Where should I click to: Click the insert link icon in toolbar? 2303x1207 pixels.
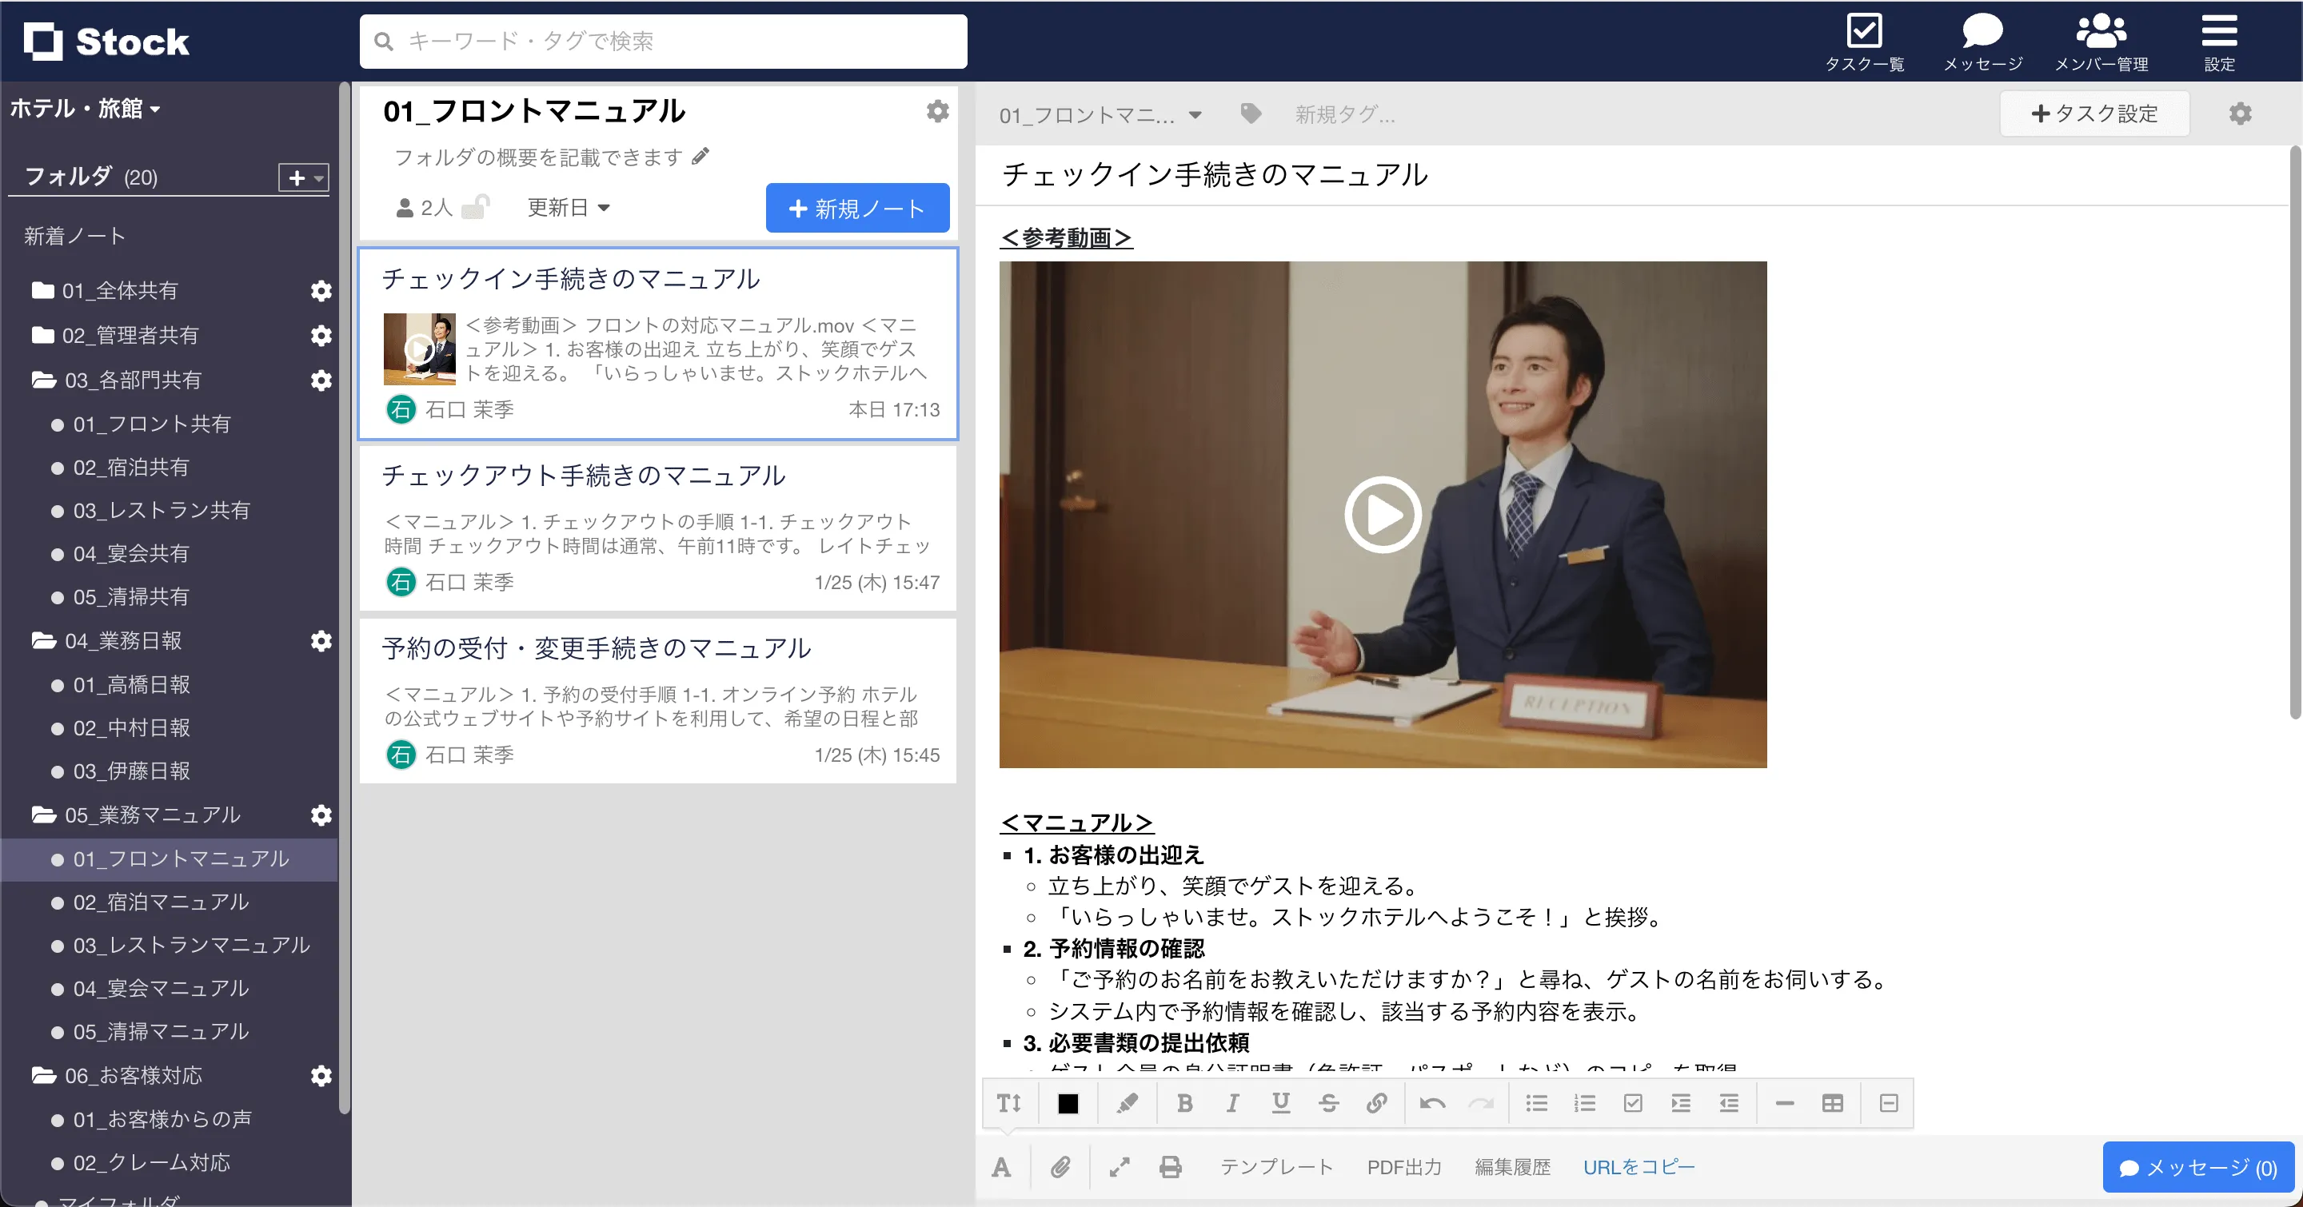pos(1377,1103)
